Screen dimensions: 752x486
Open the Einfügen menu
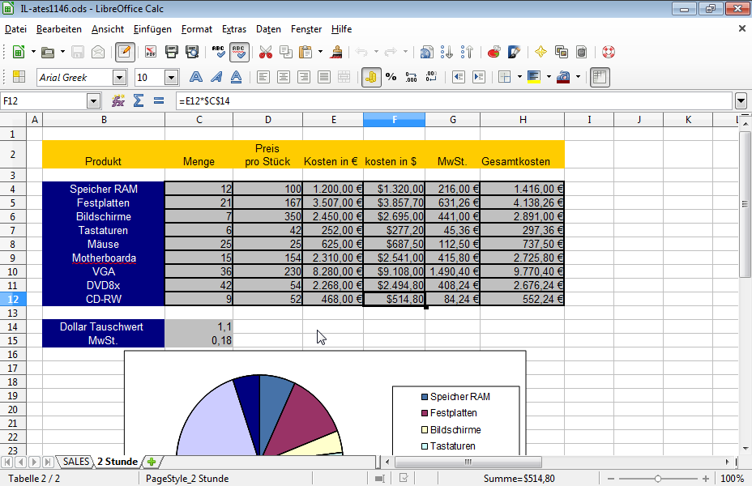pos(152,29)
